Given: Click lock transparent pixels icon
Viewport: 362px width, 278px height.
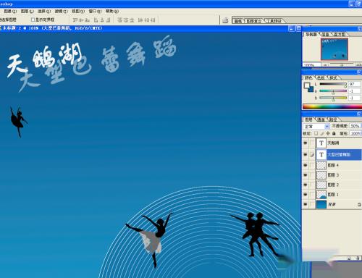Looking at the screenshot, I should click(316, 133).
